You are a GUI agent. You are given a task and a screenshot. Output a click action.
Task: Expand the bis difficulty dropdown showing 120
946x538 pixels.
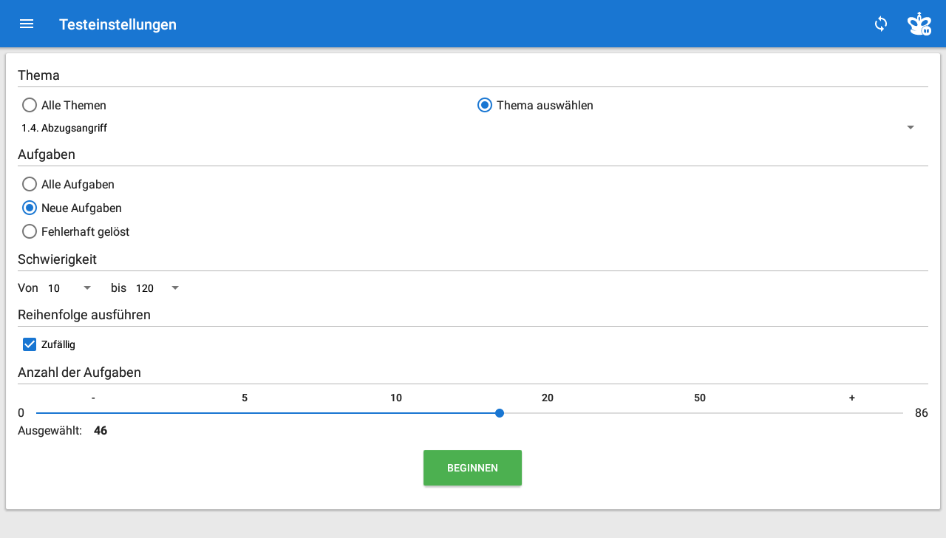coord(157,287)
